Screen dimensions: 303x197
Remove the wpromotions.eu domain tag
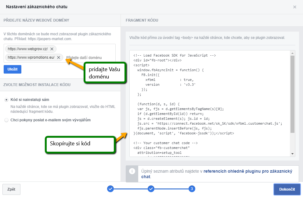click(x=59, y=57)
